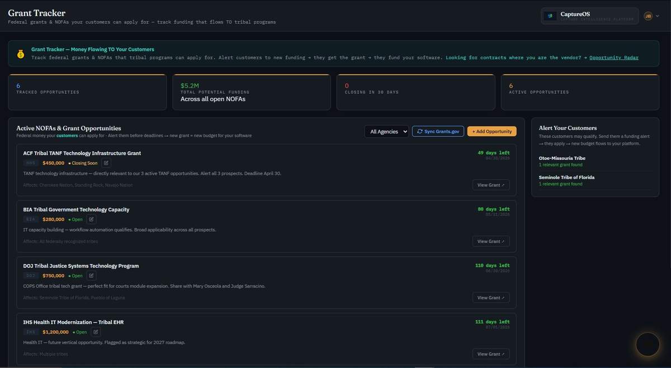Click the ACF agency badge
The image size is (671, 368).
coord(29,163)
